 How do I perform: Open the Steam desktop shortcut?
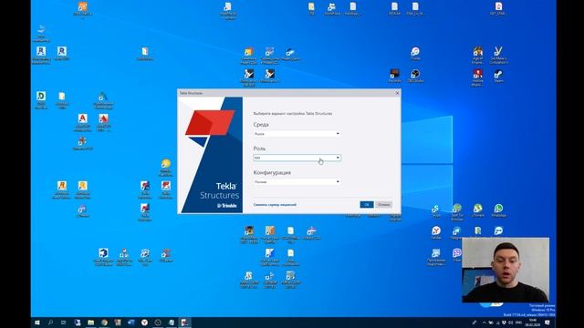pyautogui.click(x=498, y=77)
